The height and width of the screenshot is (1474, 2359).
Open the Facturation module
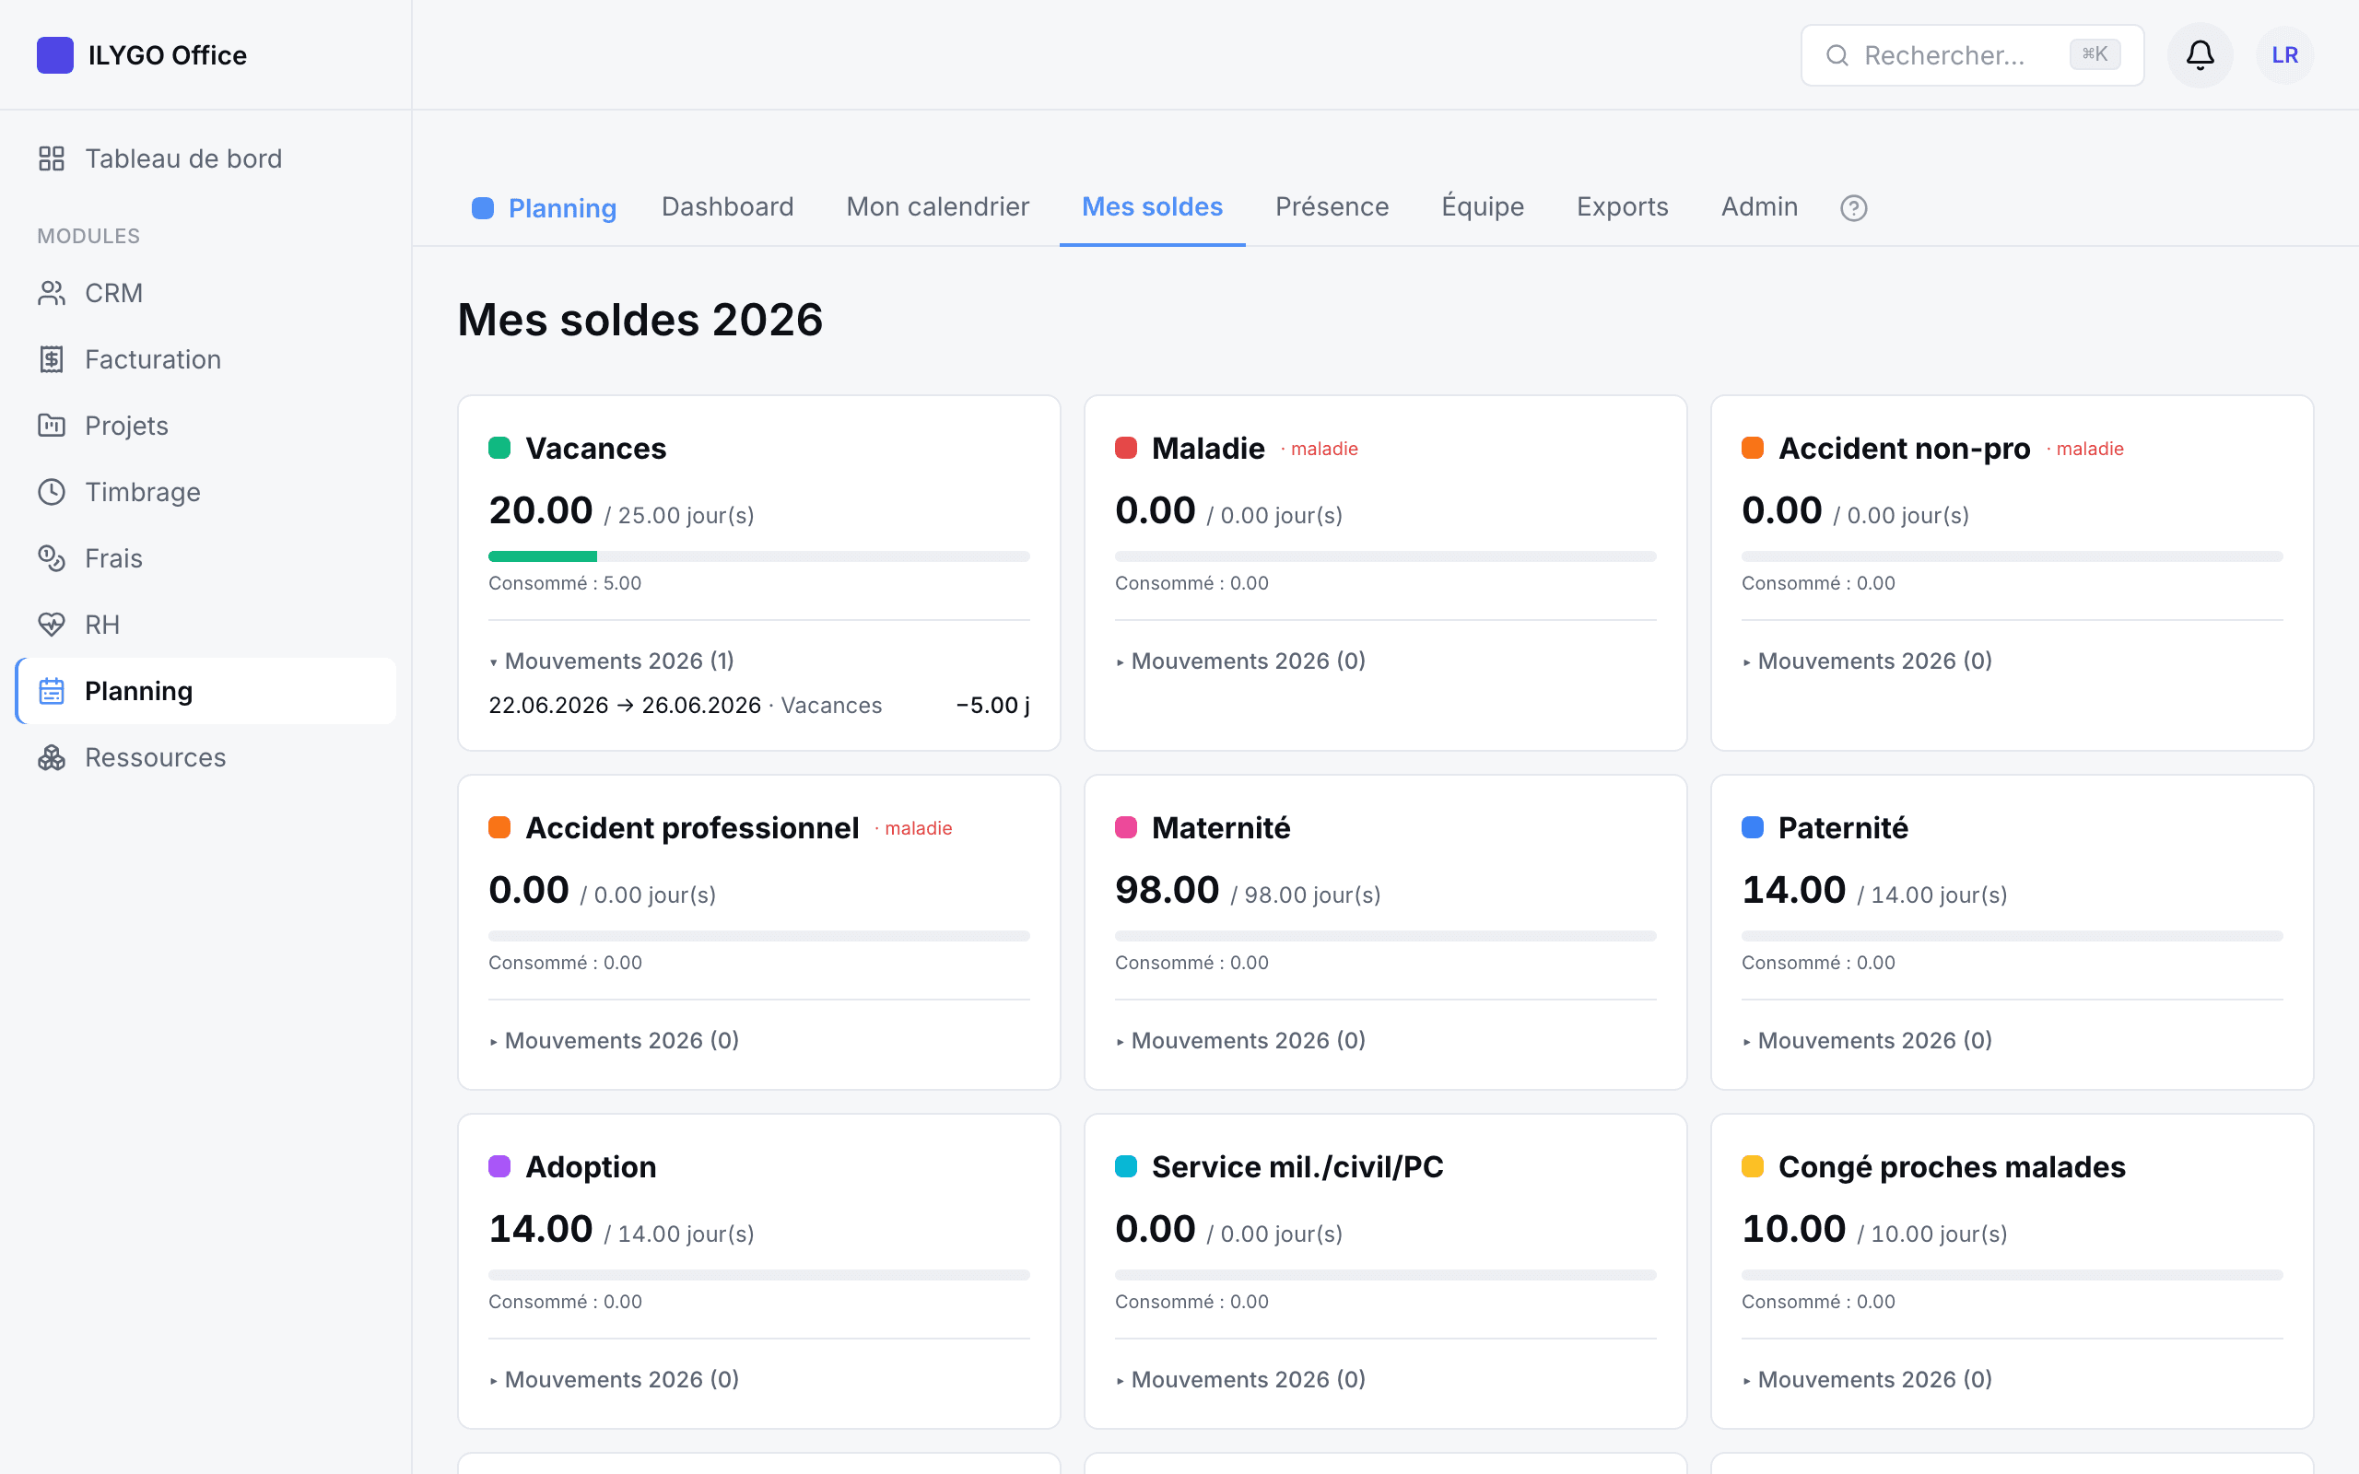pos(205,359)
